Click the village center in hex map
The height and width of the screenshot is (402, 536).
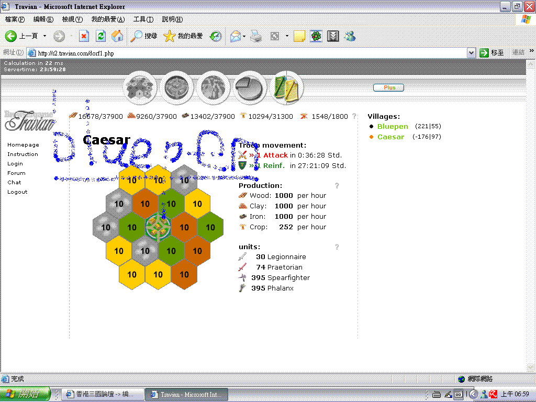tap(158, 227)
